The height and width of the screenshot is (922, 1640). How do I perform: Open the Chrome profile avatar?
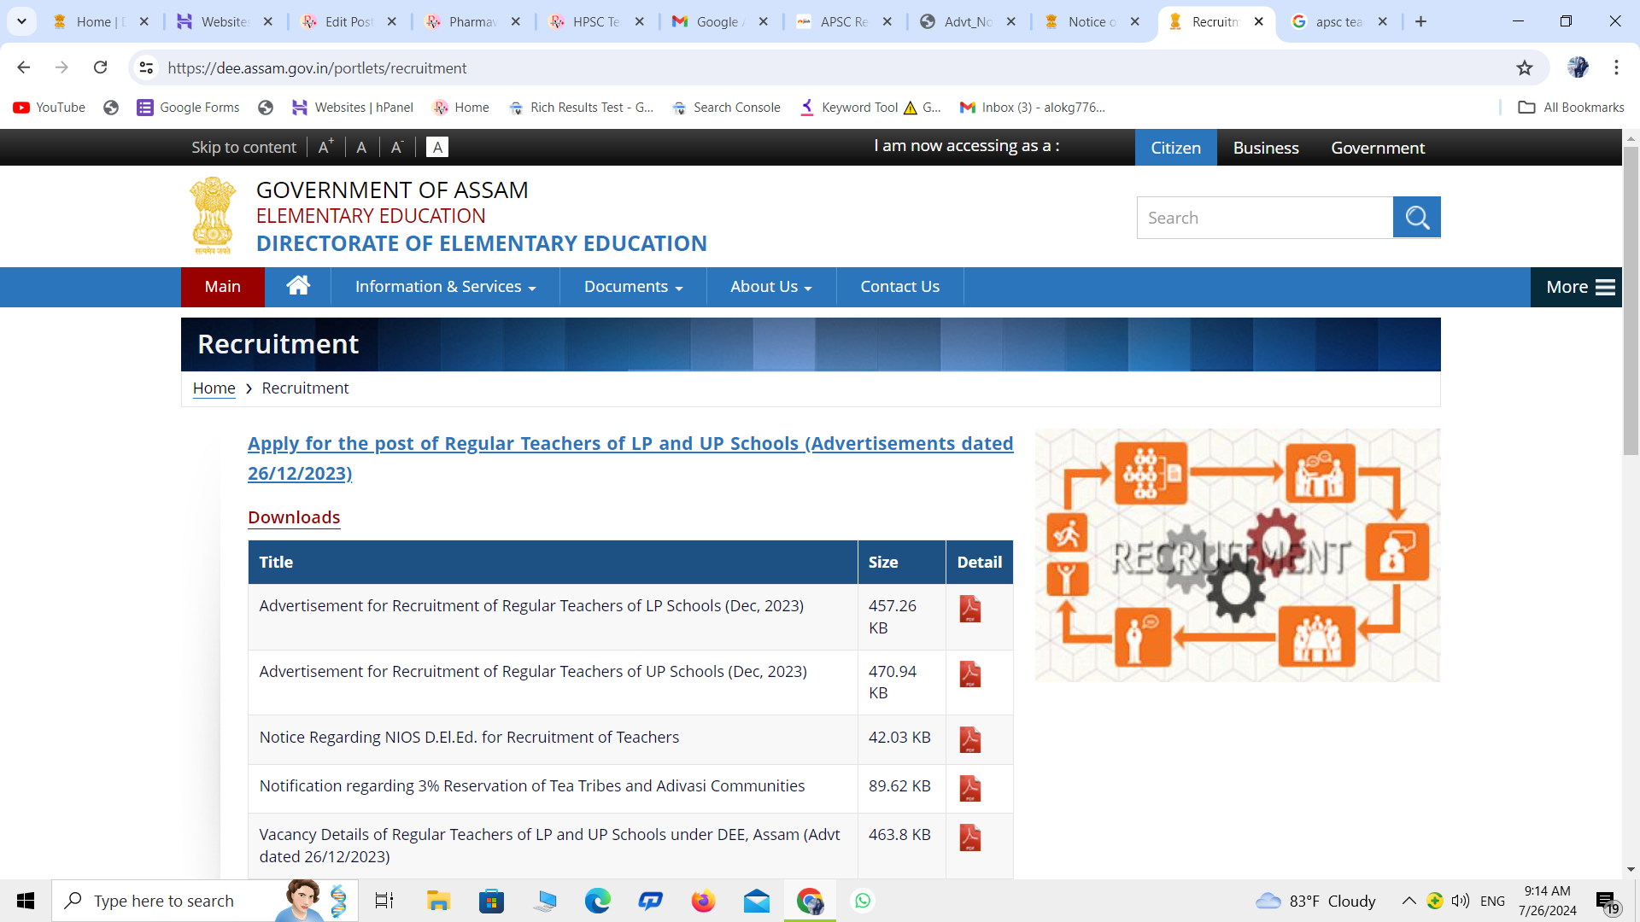pos(1578,67)
